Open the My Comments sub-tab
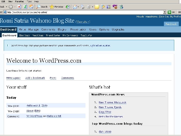The image size is (181, 136). click(x=70, y=36)
